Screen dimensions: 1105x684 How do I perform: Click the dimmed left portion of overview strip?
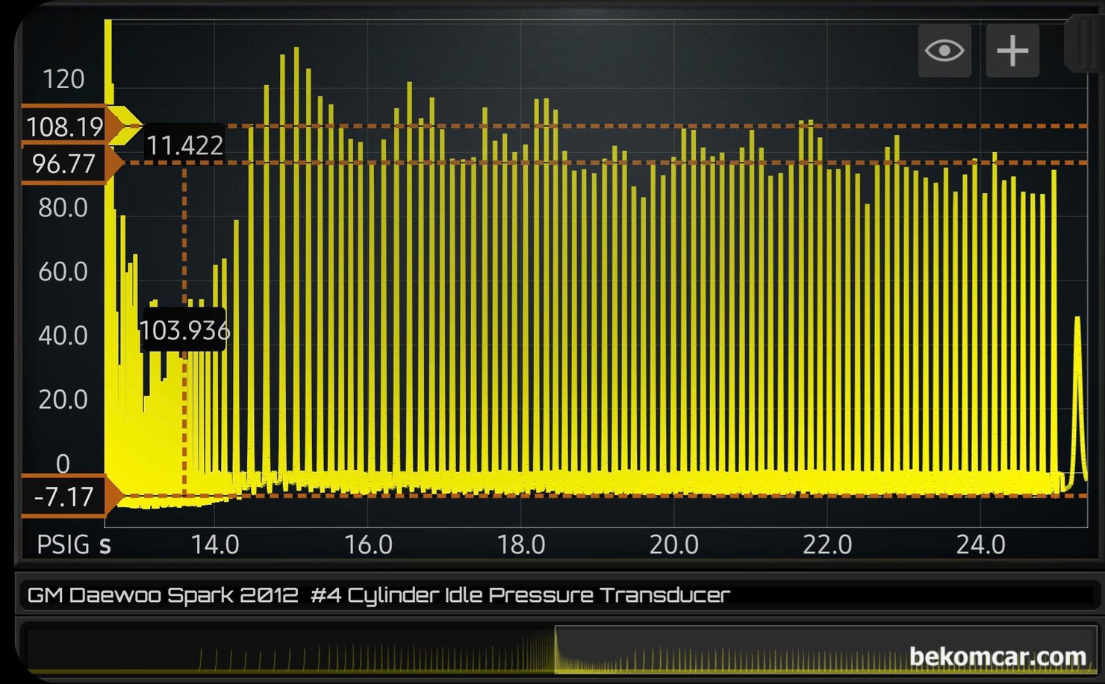tap(291, 650)
